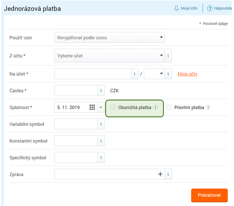Click info icon beside Variabilní symbol field
This screenshot has height=206, width=234.
(101, 124)
